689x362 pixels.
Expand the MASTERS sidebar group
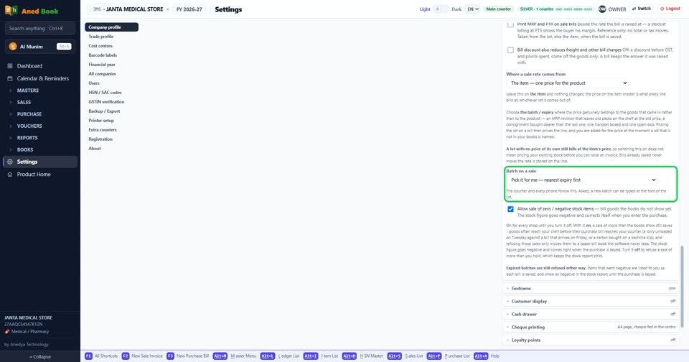pos(39,90)
